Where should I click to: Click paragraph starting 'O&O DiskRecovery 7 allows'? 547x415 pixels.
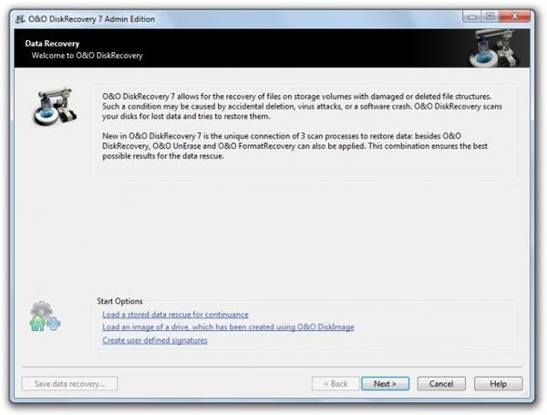(x=302, y=106)
